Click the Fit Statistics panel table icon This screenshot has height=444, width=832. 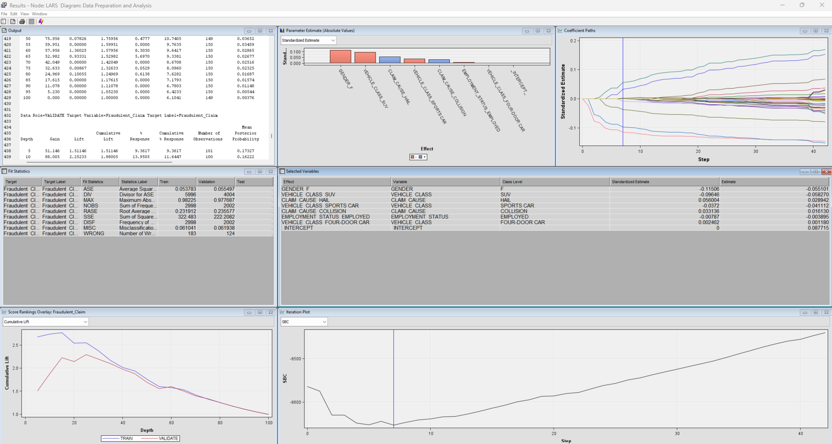pyautogui.click(x=4, y=171)
